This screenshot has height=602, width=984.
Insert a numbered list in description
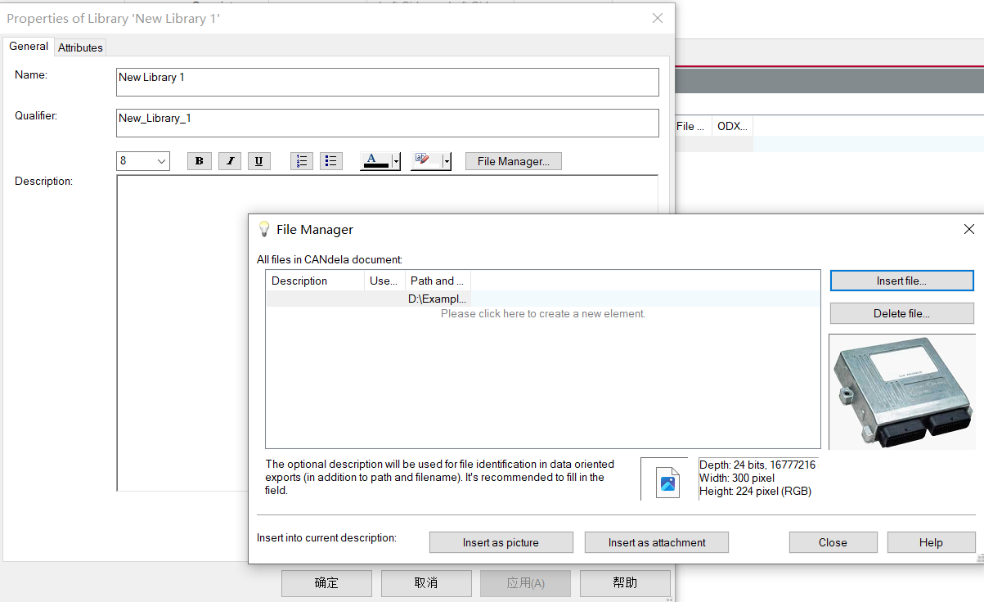[x=302, y=161]
